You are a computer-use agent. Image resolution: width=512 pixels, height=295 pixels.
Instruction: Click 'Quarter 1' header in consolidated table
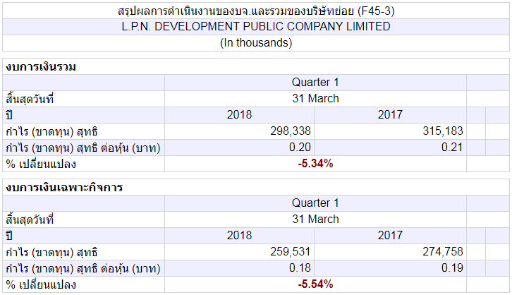pos(315,83)
